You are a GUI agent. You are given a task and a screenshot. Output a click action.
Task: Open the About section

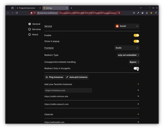(x=33, y=35)
